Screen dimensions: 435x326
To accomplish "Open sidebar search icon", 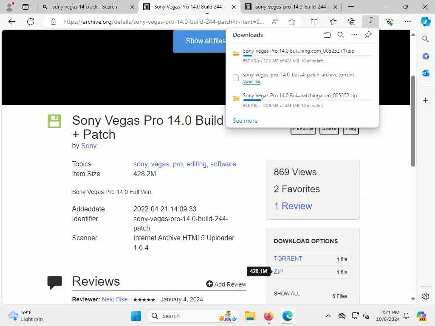I will (x=425, y=39).
